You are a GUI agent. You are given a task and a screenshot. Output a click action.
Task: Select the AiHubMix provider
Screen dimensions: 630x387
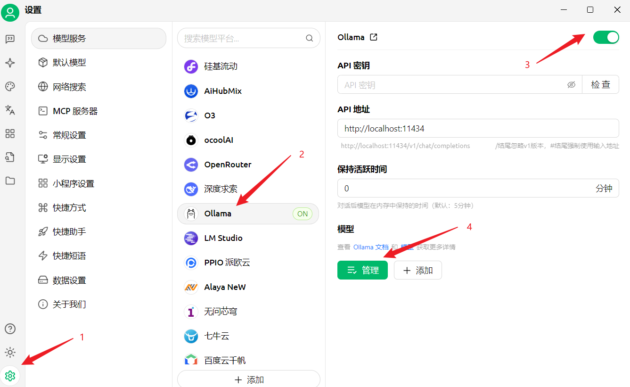[248, 91]
